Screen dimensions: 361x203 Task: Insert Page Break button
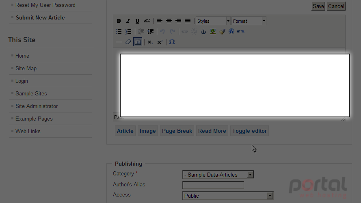tap(177, 131)
